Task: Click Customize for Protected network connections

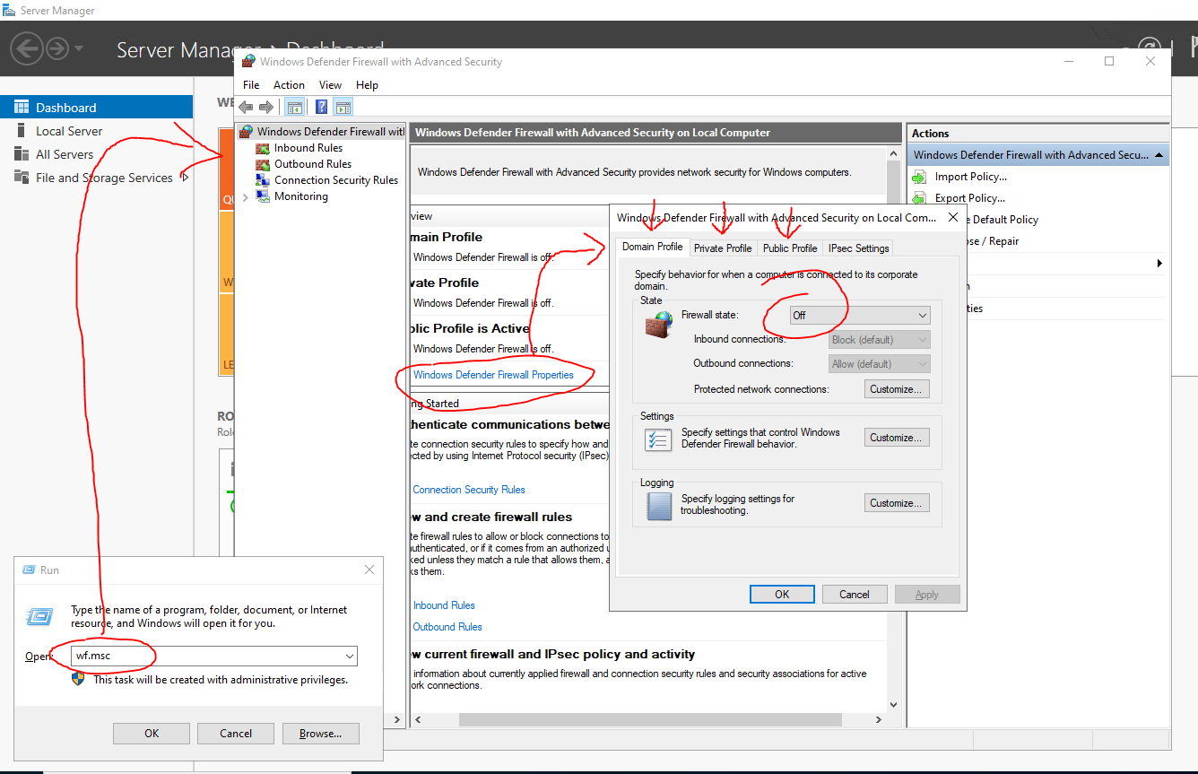Action: click(897, 389)
